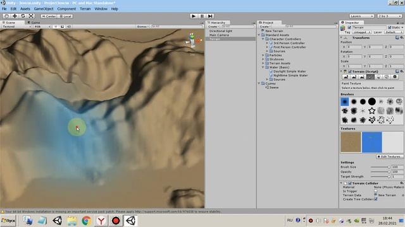
Task: Open the Hierarchy Create dropdown
Action: [x=213, y=26]
